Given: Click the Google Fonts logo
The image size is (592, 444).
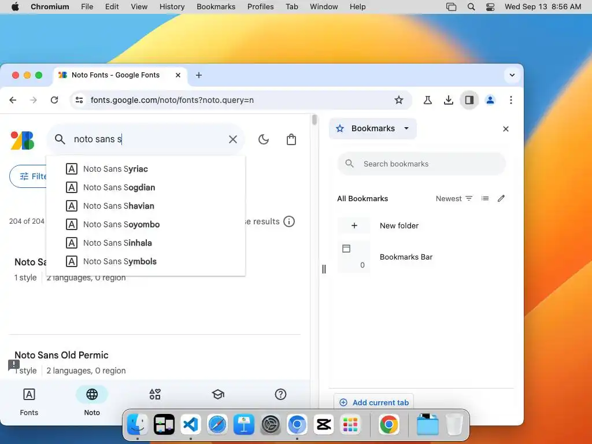Looking at the screenshot, I should [23, 140].
